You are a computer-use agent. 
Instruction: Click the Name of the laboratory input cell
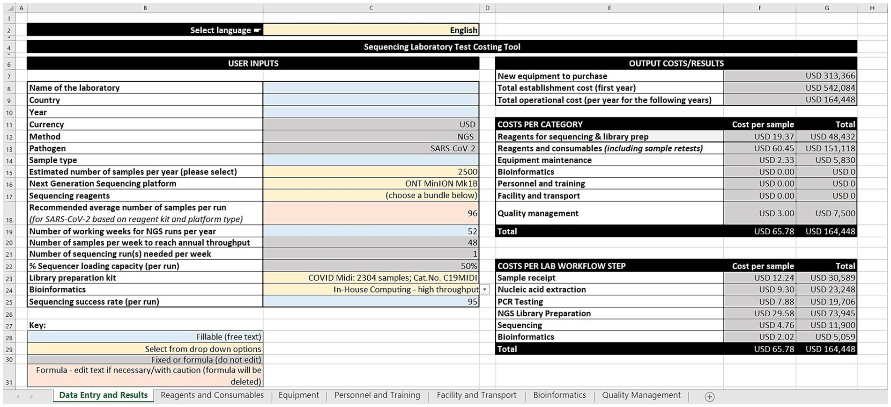tap(371, 87)
